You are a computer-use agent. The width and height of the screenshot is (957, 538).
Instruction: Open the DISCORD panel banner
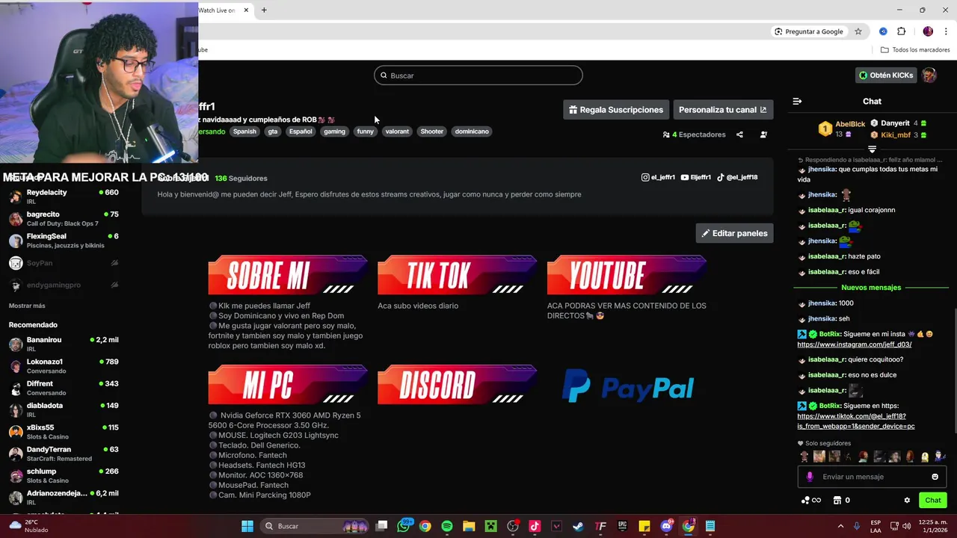pyautogui.click(x=458, y=385)
